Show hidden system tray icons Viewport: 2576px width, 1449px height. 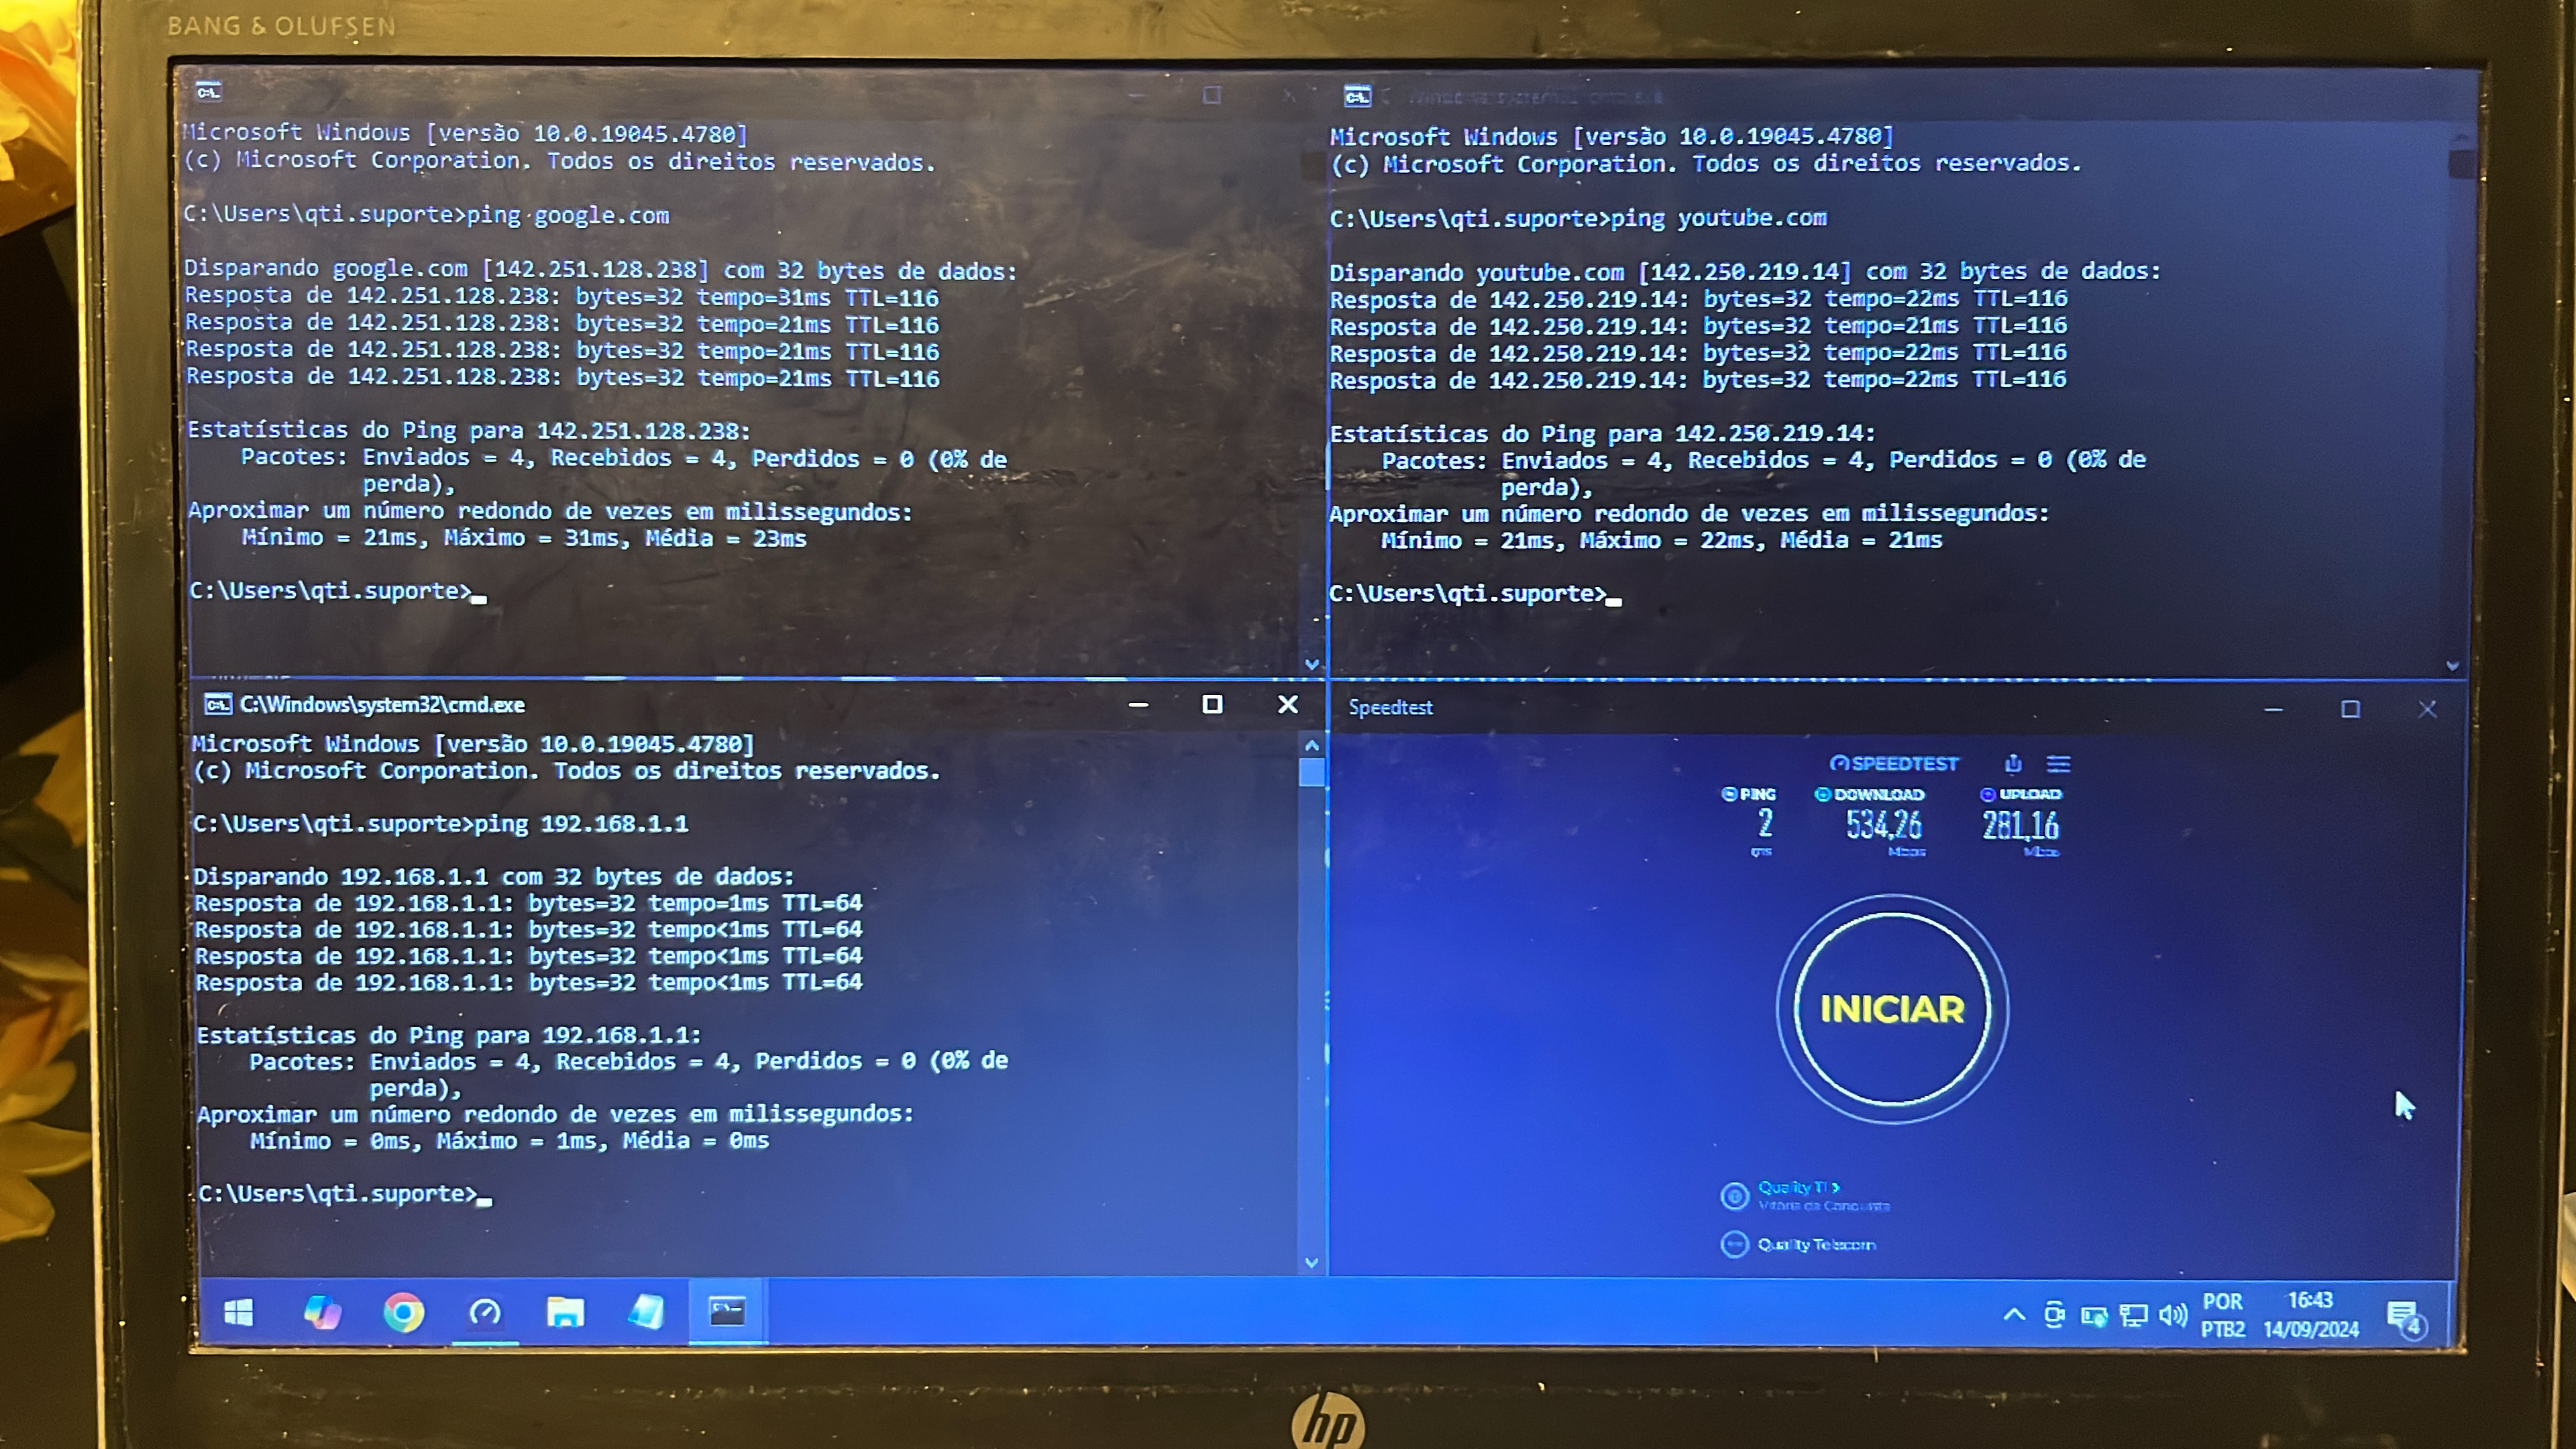click(x=2014, y=1315)
